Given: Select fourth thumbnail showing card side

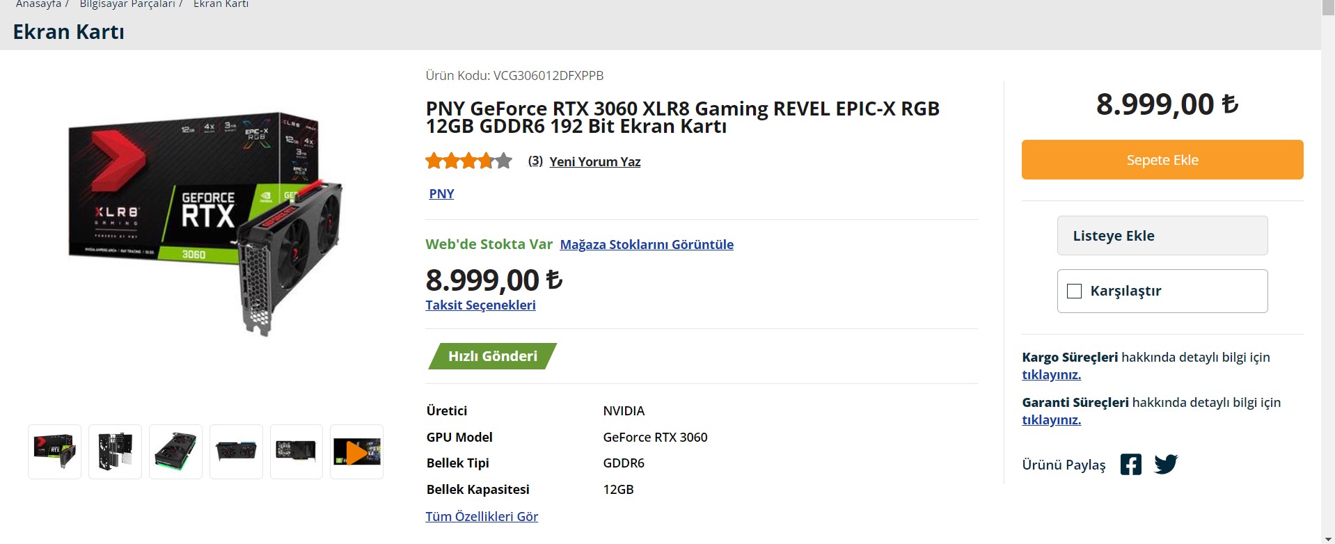Looking at the screenshot, I should click(236, 452).
